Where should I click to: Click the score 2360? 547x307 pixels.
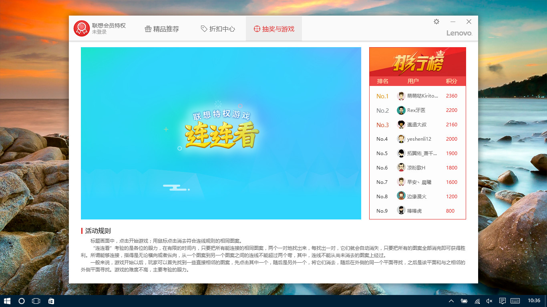[x=452, y=96]
